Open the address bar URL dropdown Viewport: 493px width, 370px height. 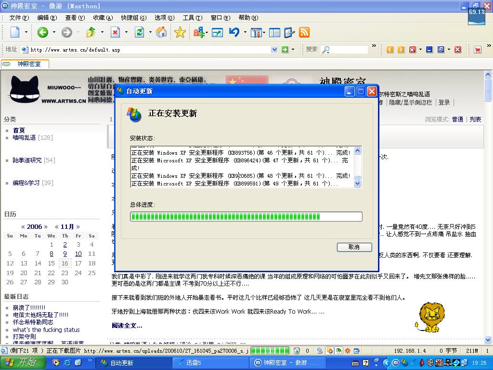(274, 50)
